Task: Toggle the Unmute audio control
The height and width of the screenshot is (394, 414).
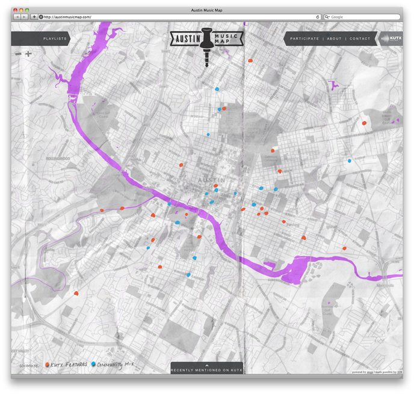Action: pos(29,365)
